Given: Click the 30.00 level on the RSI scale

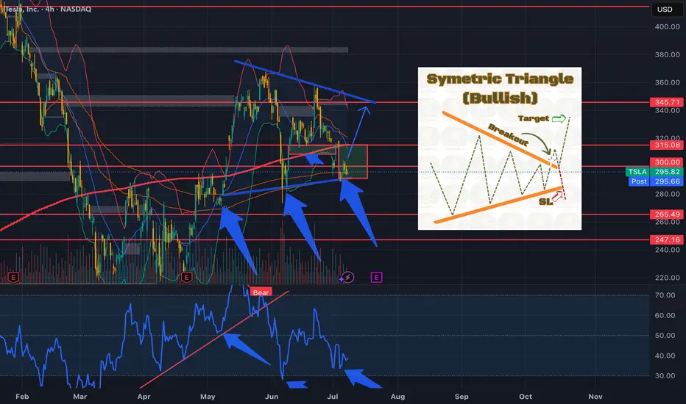Looking at the screenshot, I should tap(665, 375).
